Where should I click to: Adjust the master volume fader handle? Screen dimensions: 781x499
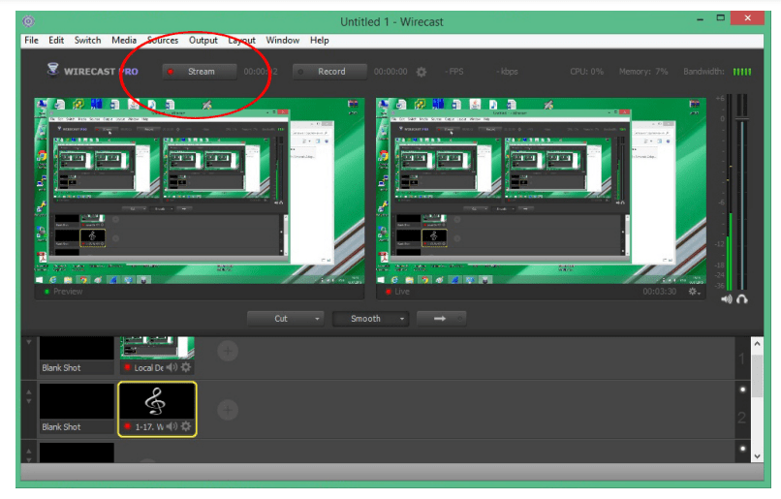pos(742,118)
